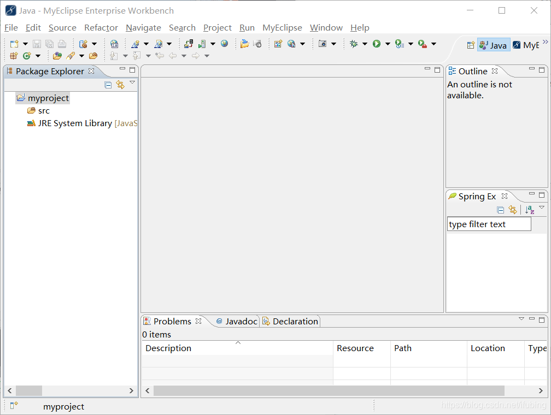Click the Path column header
The image size is (551, 415).
click(x=429, y=348)
